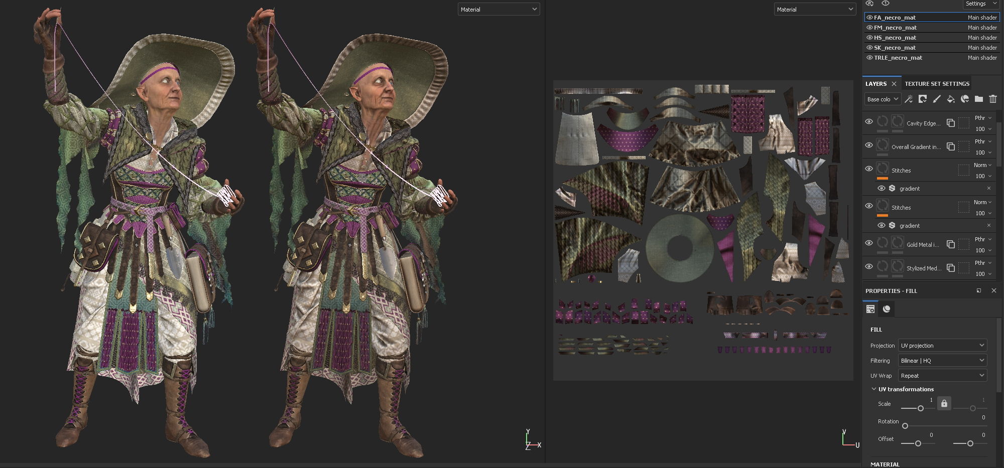Click the Material properties sphere icon
This screenshot has height=468, width=1004.
(886, 309)
